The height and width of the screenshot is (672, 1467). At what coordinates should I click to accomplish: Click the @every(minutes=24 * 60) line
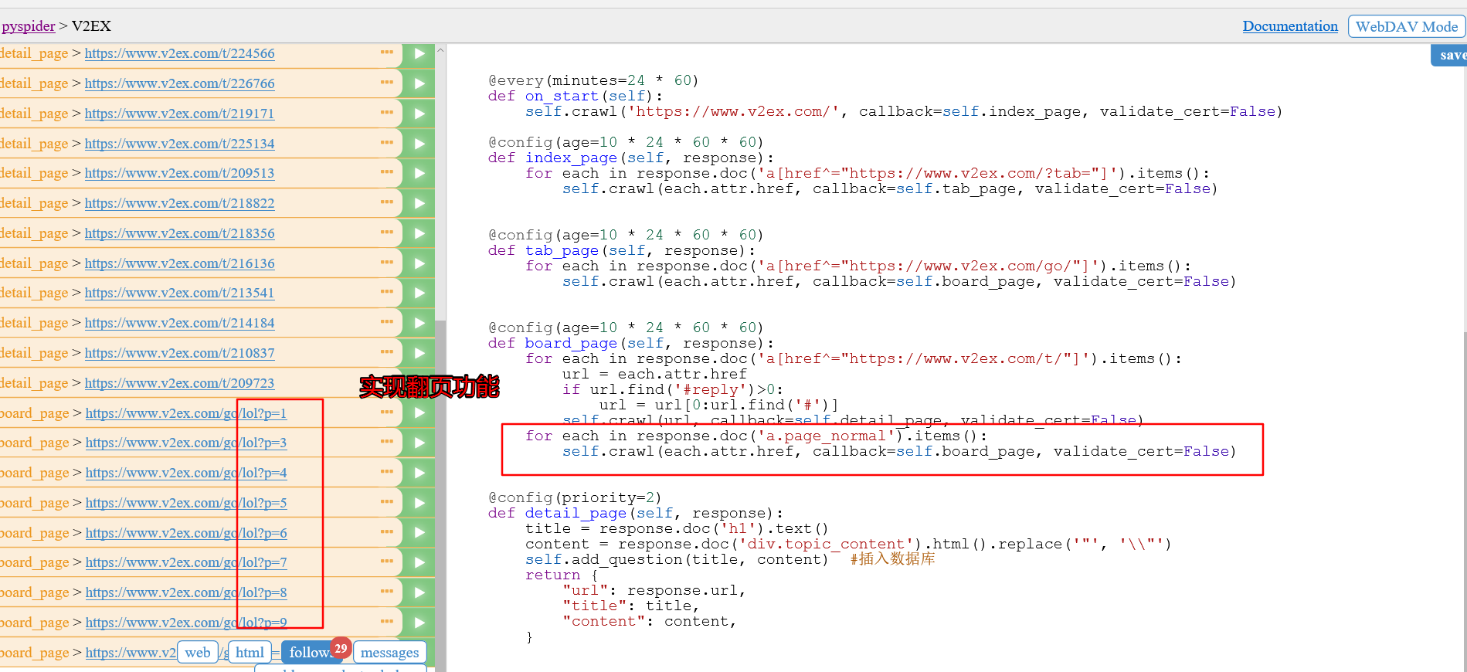click(x=593, y=80)
